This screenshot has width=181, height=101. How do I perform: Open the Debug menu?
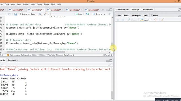click(39, 4)
